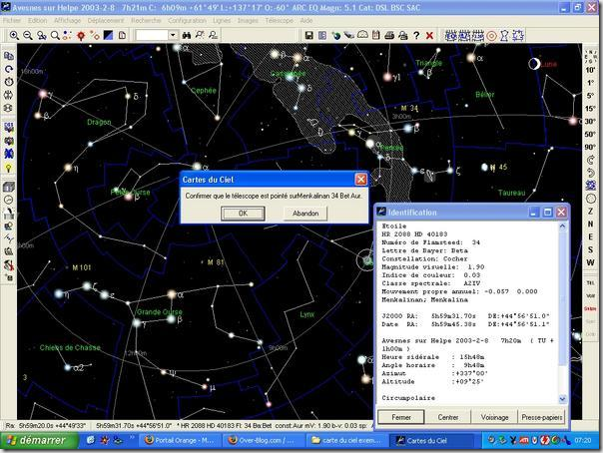The image size is (603, 453).
Task: Open the binoculars search tool
Action: click(187, 35)
